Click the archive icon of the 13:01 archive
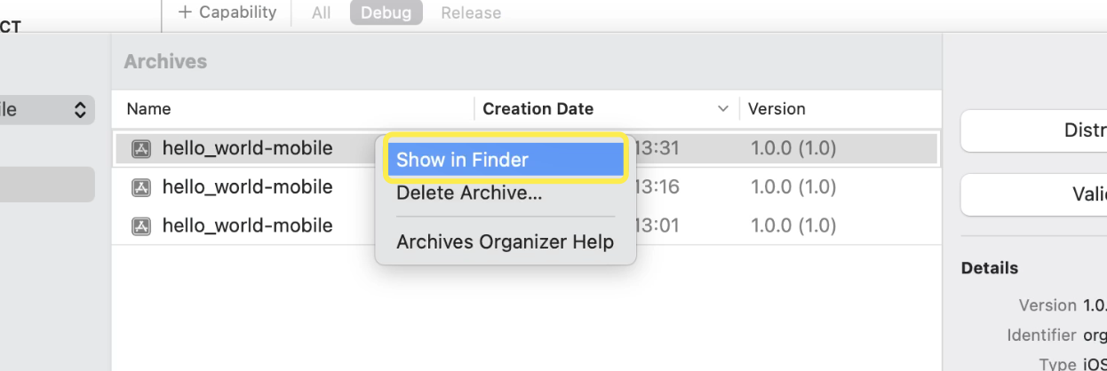This screenshot has height=371, width=1107. pyautogui.click(x=140, y=226)
